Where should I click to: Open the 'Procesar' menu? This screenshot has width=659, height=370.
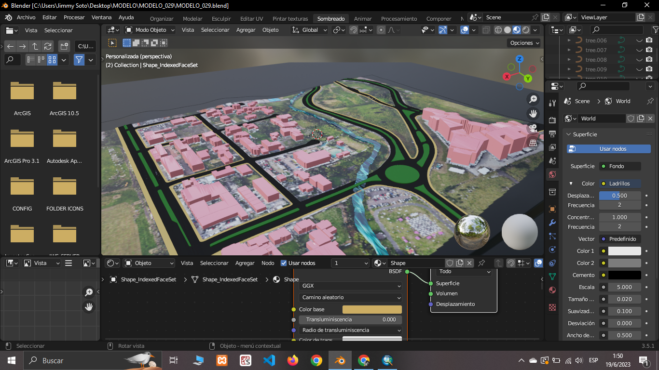coord(74,17)
